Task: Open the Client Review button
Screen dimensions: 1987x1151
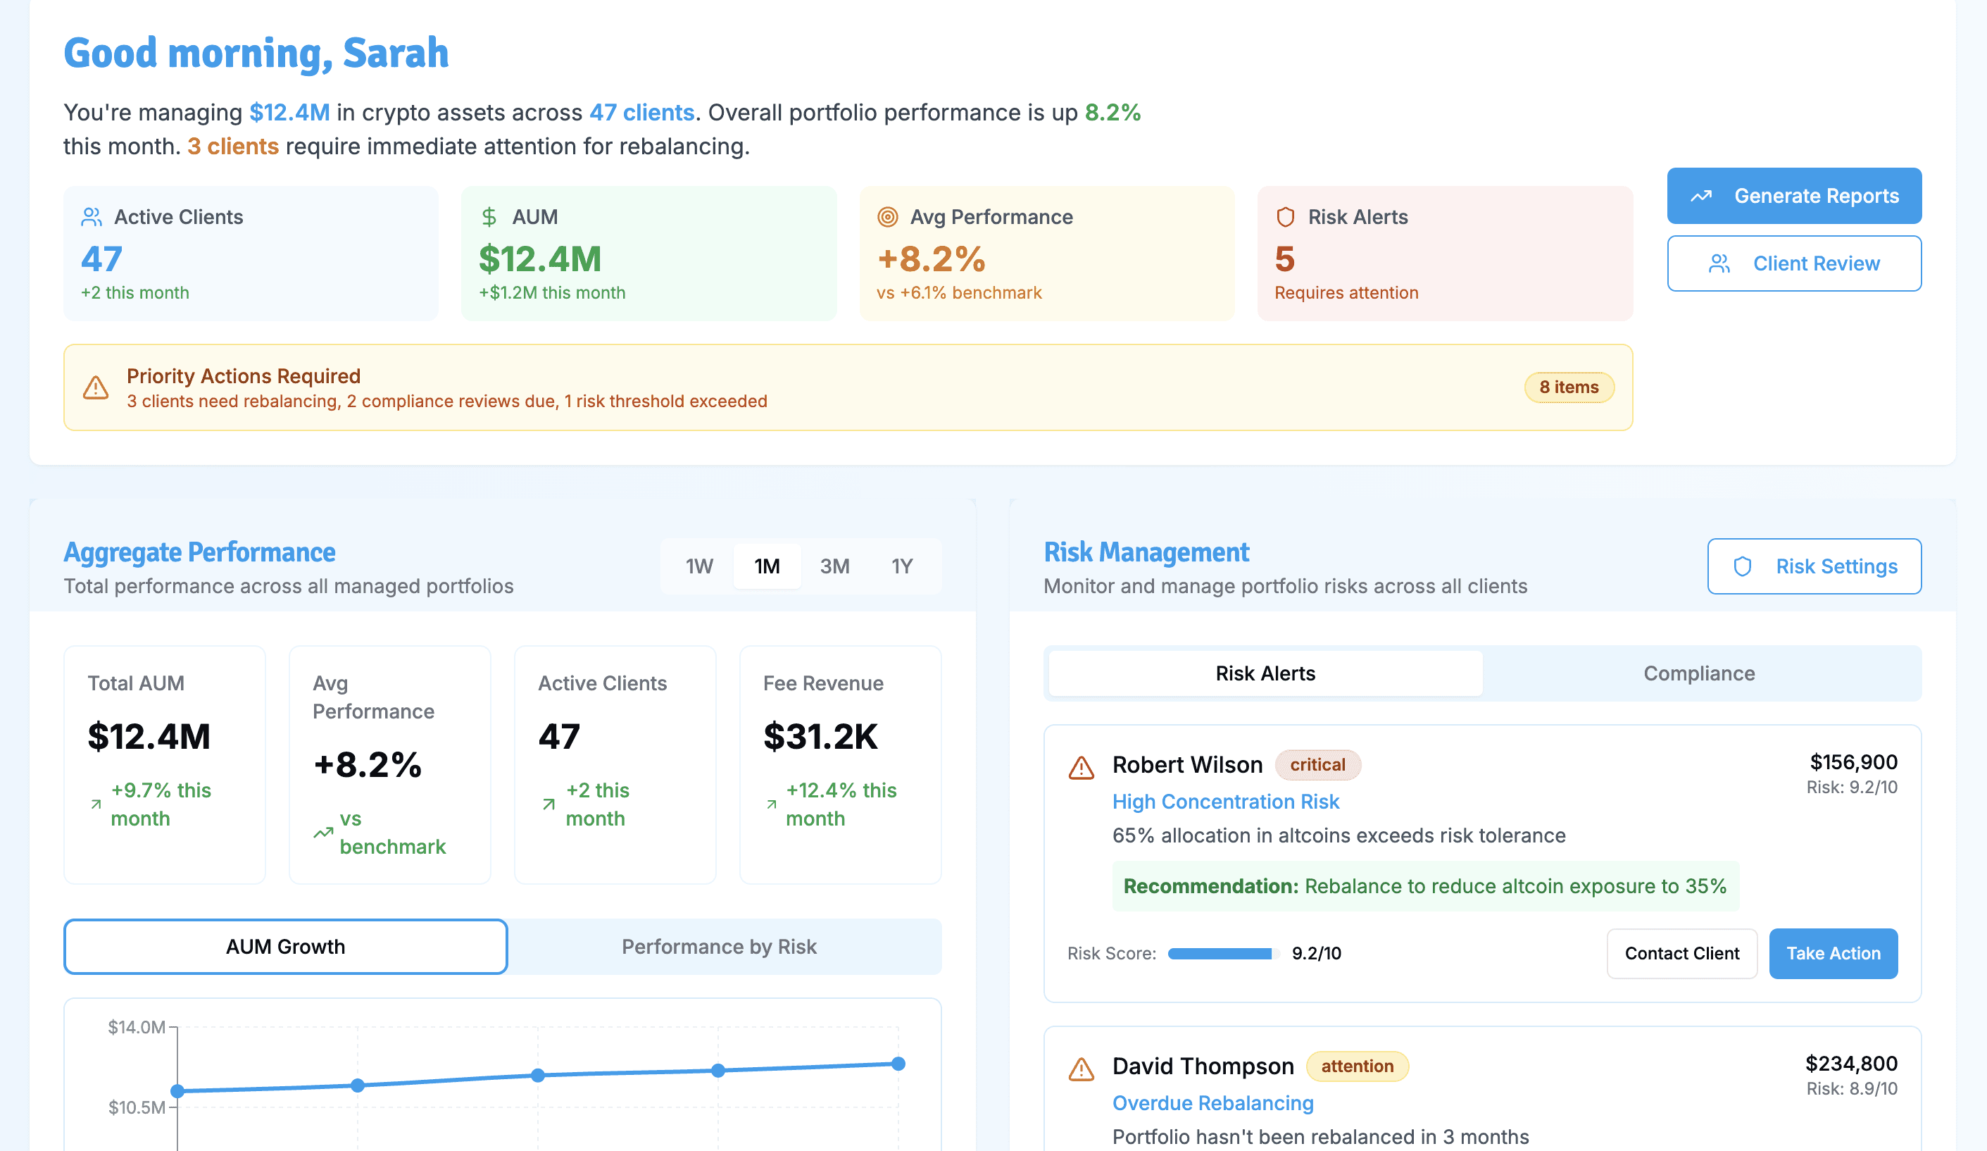Action: point(1794,263)
